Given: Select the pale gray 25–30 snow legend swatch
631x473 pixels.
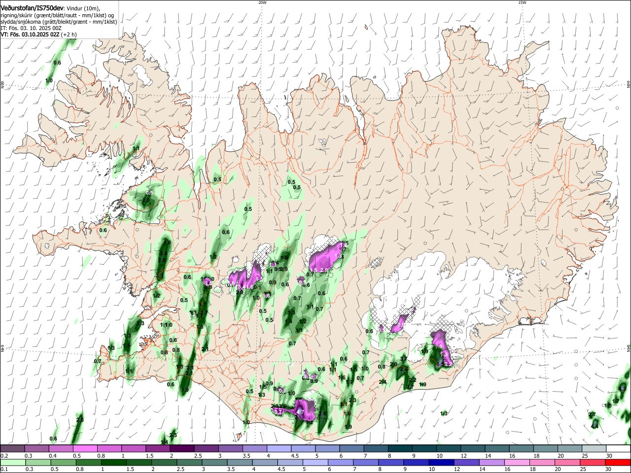Looking at the screenshot, I should (x=594, y=449).
